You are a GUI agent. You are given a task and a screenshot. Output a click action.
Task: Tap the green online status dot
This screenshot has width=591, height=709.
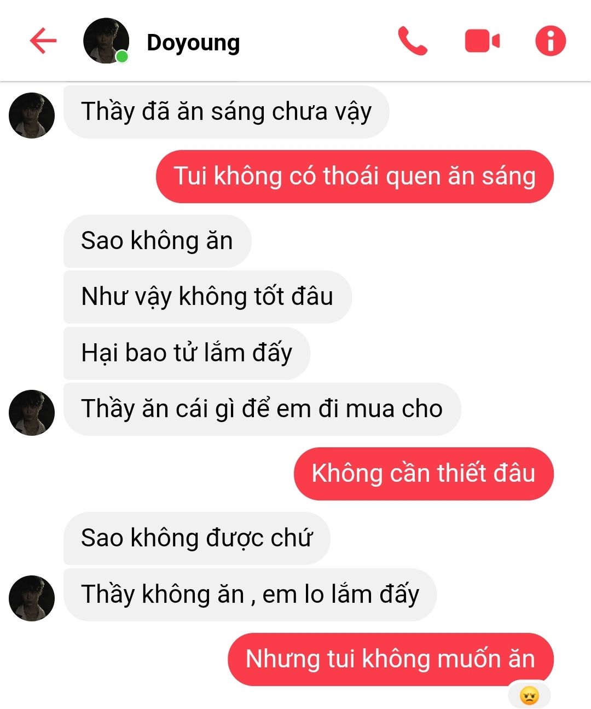tap(122, 56)
